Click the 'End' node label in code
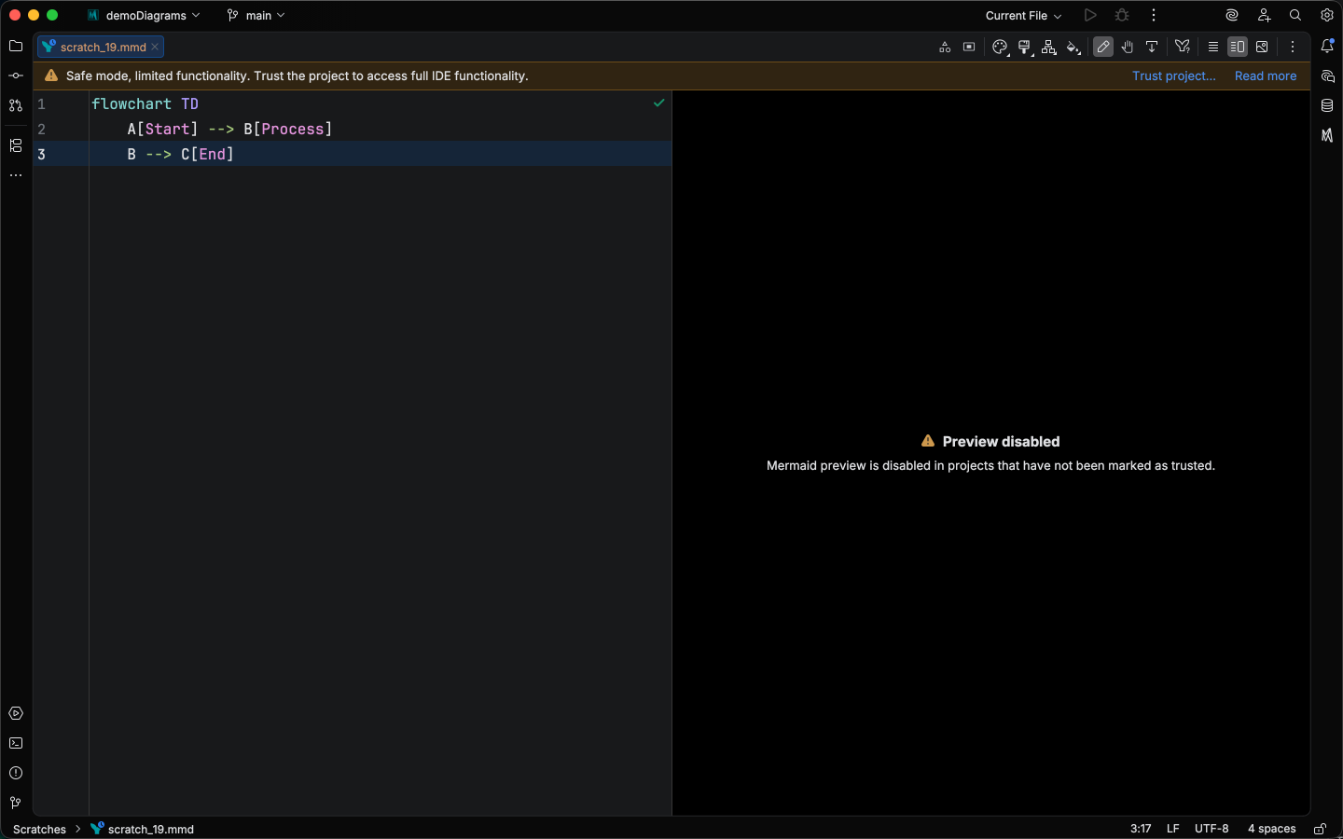Viewport: 1343px width, 839px height. pyautogui.click(x=213, y=154)
